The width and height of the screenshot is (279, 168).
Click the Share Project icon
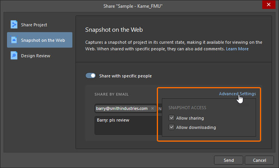click(14, 25)
